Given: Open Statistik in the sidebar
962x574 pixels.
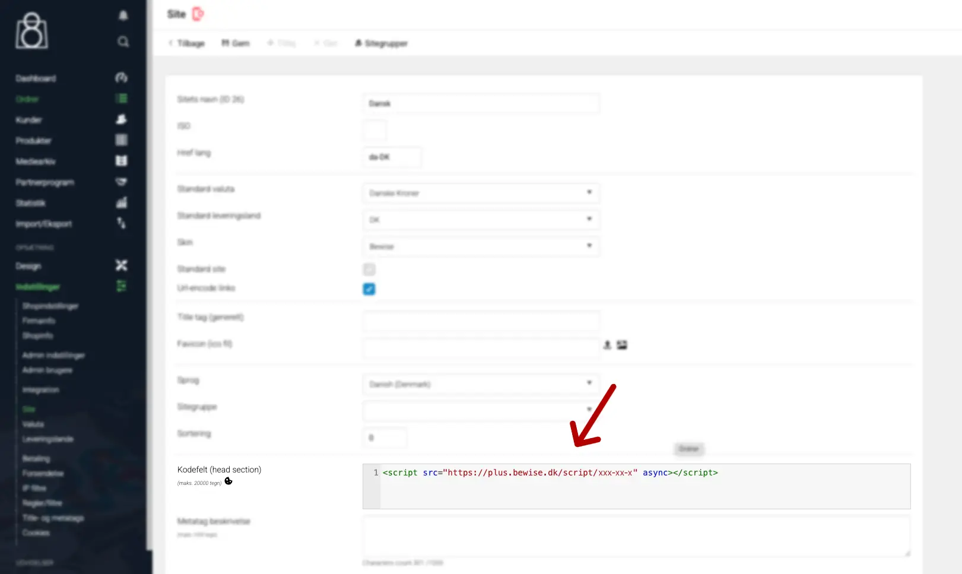Looking at the screenshot, I should click(30, 203).
